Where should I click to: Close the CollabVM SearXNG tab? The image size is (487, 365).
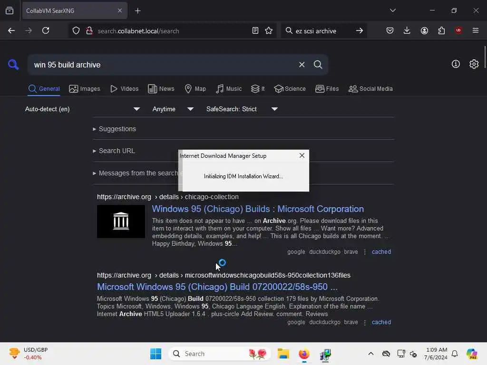[x=119, y=10]
